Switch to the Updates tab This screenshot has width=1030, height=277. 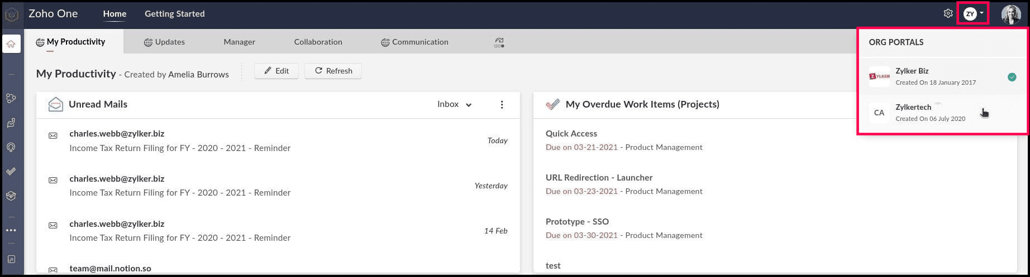pyautogui.click(x=164, y=42)
